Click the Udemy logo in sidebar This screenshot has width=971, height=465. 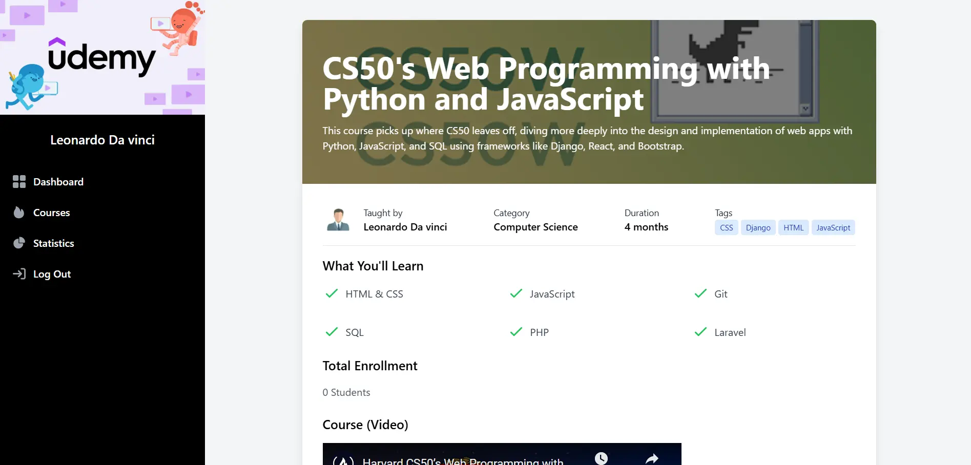point(102,57)
